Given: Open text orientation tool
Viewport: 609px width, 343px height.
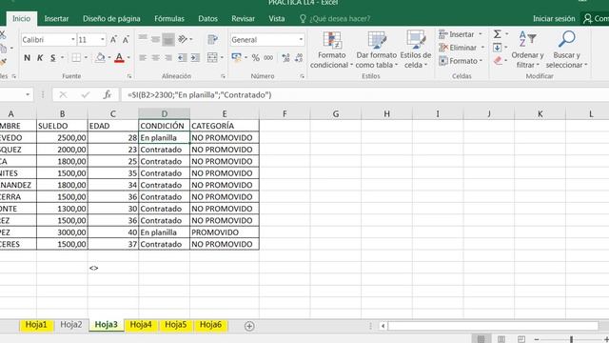Looking at the screenshot, I should (183, 39).
